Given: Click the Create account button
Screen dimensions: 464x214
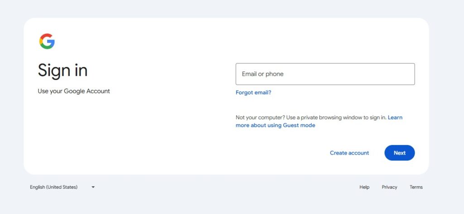Looking at the screenshot, I should coord(349,153).
